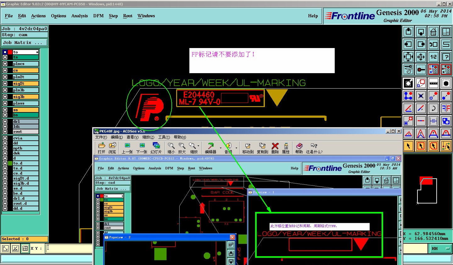
Task: Click the pan up view icon
Action: [x=408, y=32]
